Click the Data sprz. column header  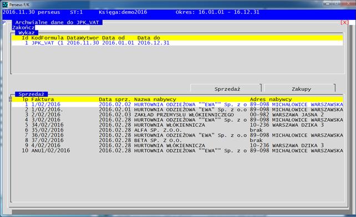pos(115,99)
